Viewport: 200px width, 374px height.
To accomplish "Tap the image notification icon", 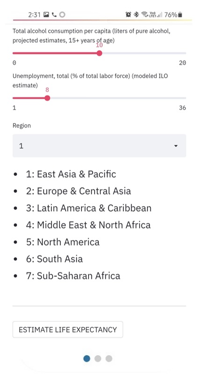I will coord(46,15).
